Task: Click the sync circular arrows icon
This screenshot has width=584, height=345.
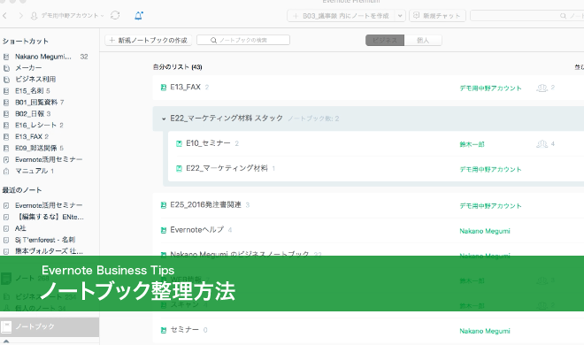Action: pos(115,15)
